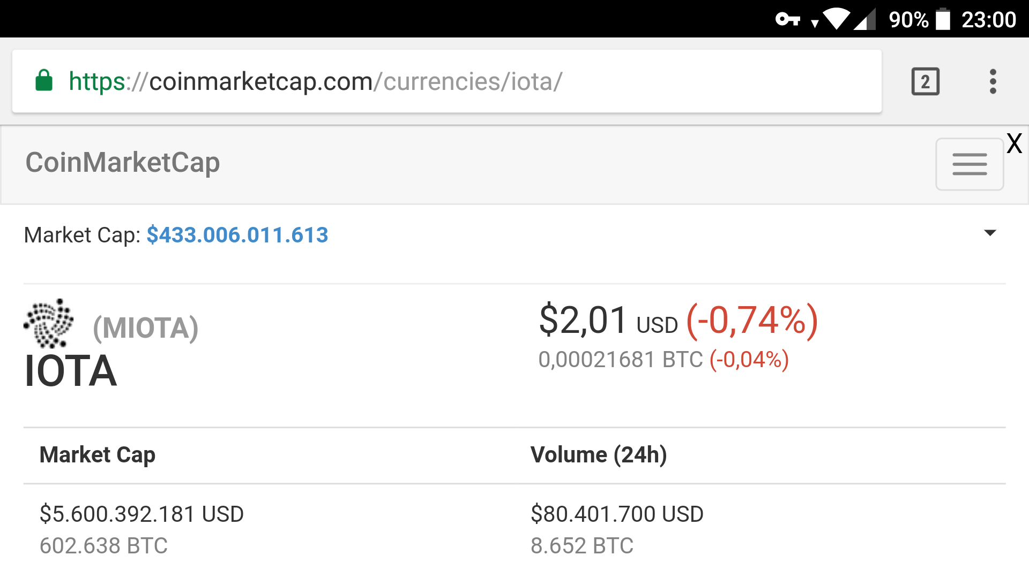The width and height of the screenshot is (1029, 578).
Task: Open Chrome's three-dot overflow menu
Action: (x=993, y=82)
